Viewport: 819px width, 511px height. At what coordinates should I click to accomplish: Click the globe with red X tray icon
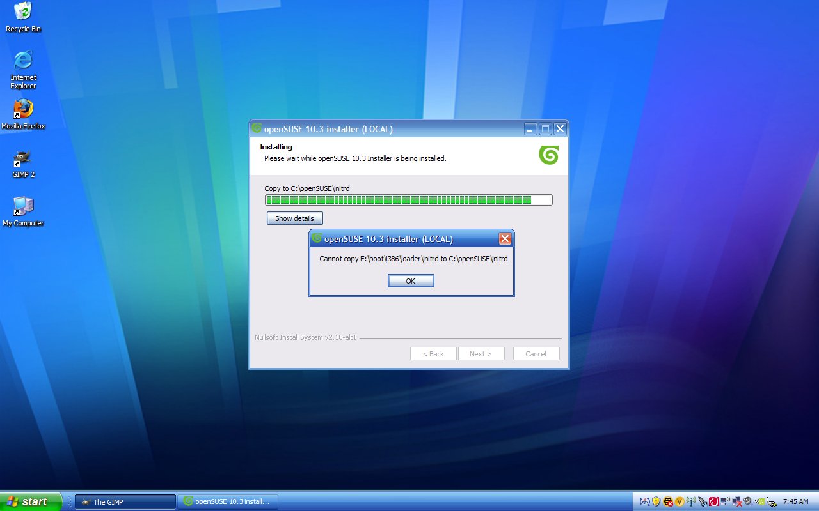[668, 501]
